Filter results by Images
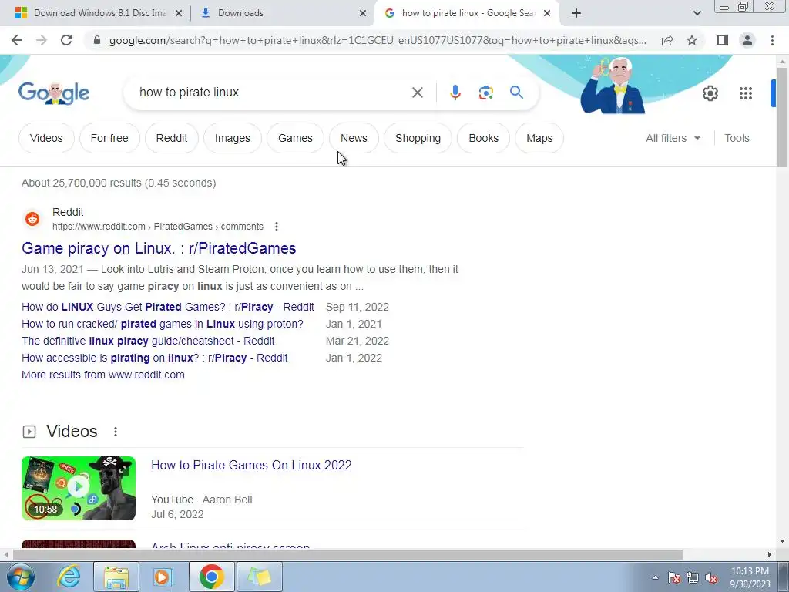 tap(233, 138)
